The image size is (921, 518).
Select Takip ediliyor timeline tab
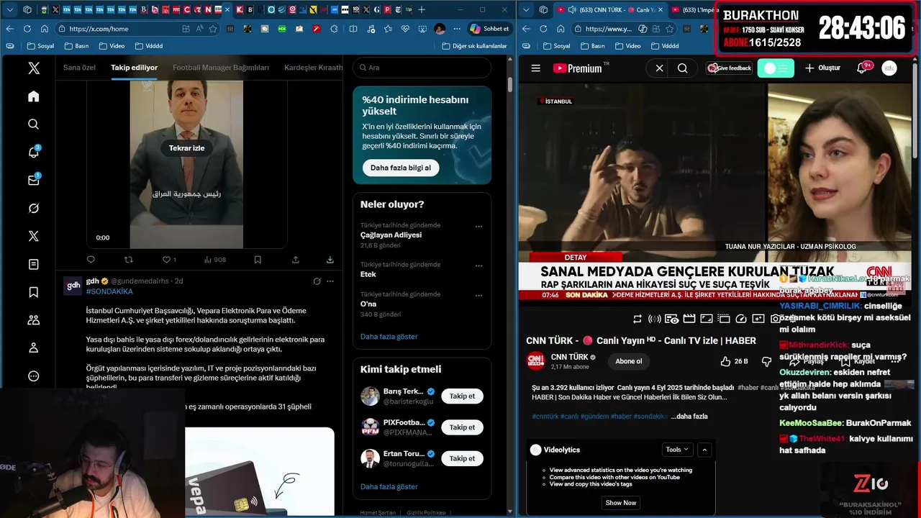(x=134, y=68)
